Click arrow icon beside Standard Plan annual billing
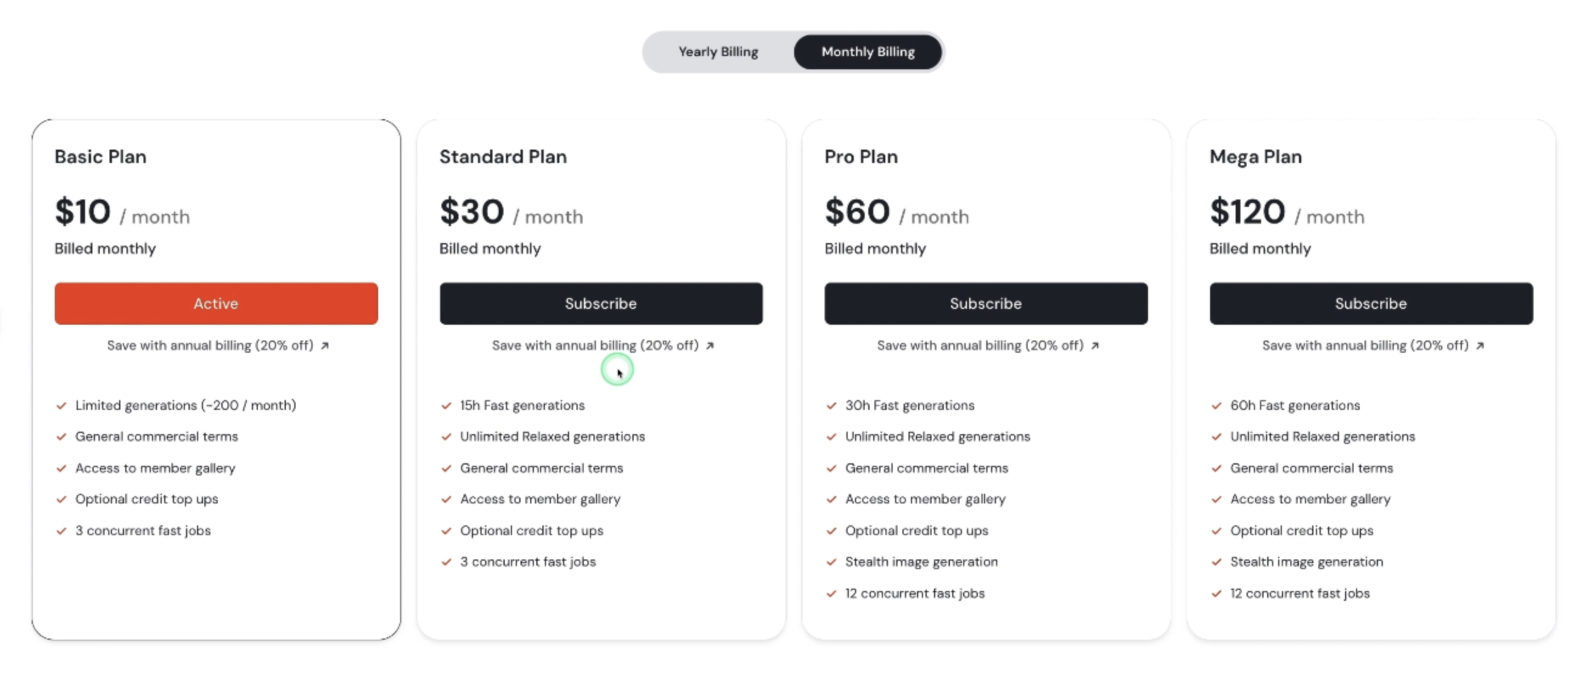 click(x=710, y=345)
